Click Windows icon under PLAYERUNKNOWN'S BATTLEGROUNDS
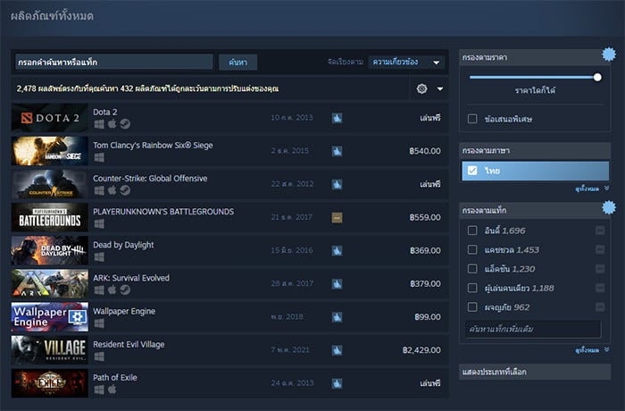Viewport: 625px width, 411px height. (x=99, y=224)
